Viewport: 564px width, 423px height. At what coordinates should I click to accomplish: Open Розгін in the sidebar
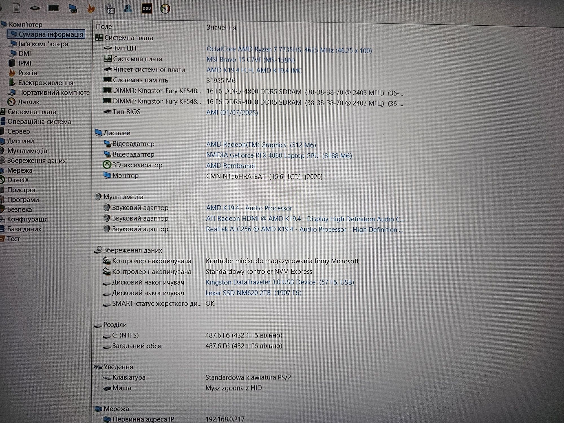coord(23,73)
